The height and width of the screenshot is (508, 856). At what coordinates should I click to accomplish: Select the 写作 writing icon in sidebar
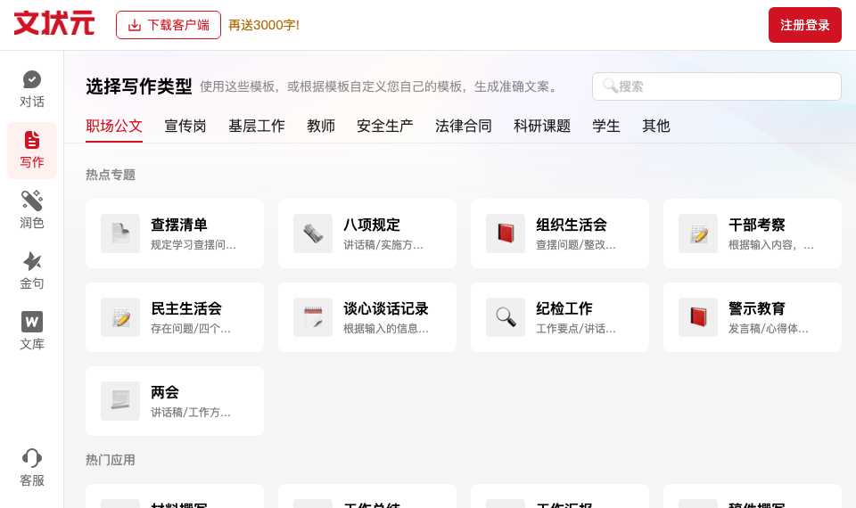click(x=32, y=140)
